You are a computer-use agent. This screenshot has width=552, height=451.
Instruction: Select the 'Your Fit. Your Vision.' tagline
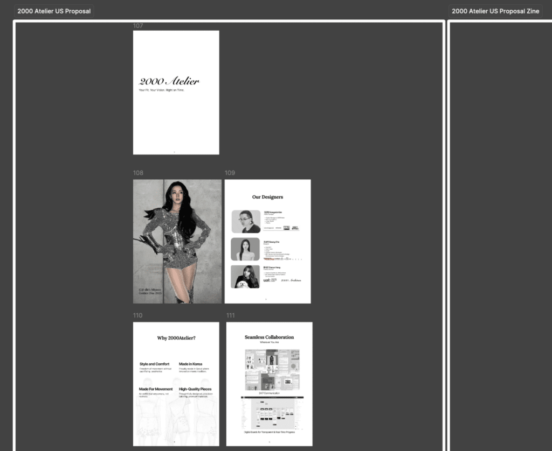point(162,90)
